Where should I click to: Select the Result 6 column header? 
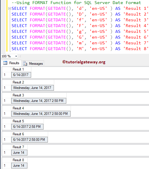coord(30,134)
